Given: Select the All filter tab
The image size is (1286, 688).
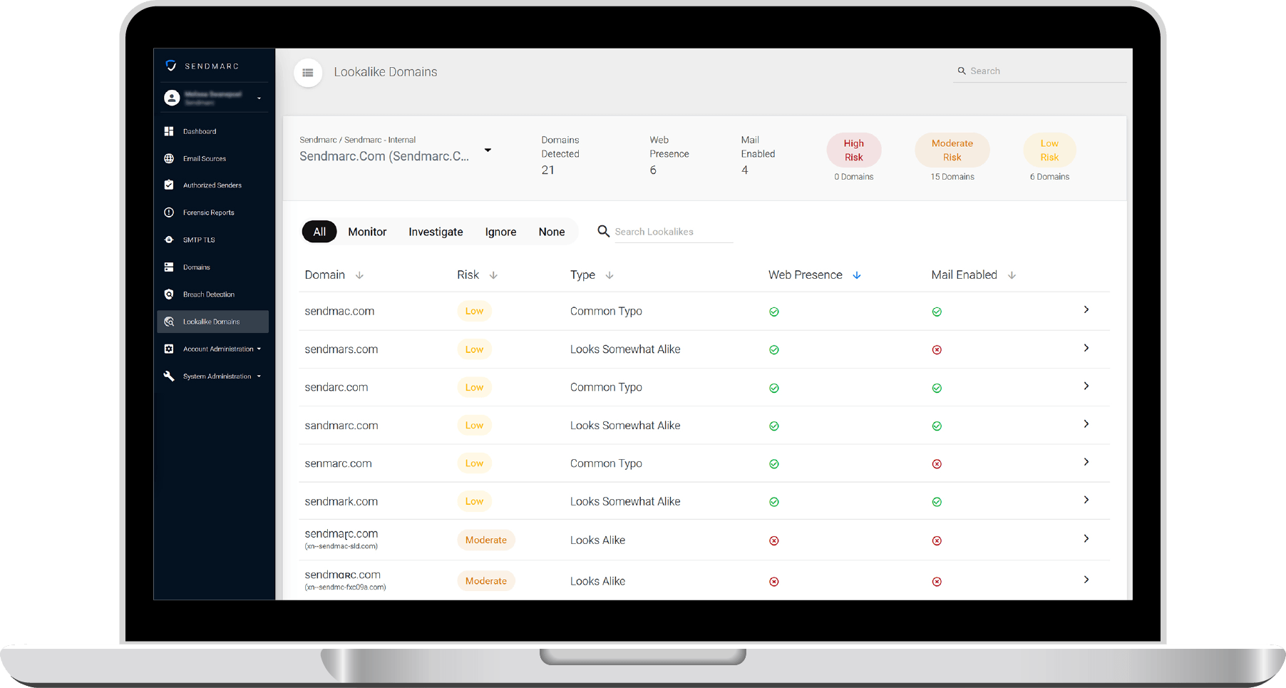Looking at the screenshot, I should click(319, 232).
